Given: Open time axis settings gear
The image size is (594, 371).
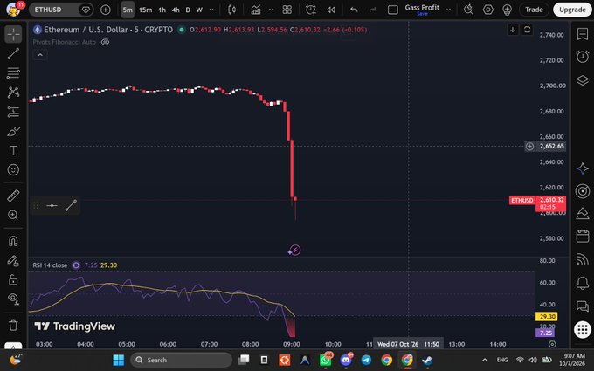Looking at the screenshot, I should click(552, 344).
